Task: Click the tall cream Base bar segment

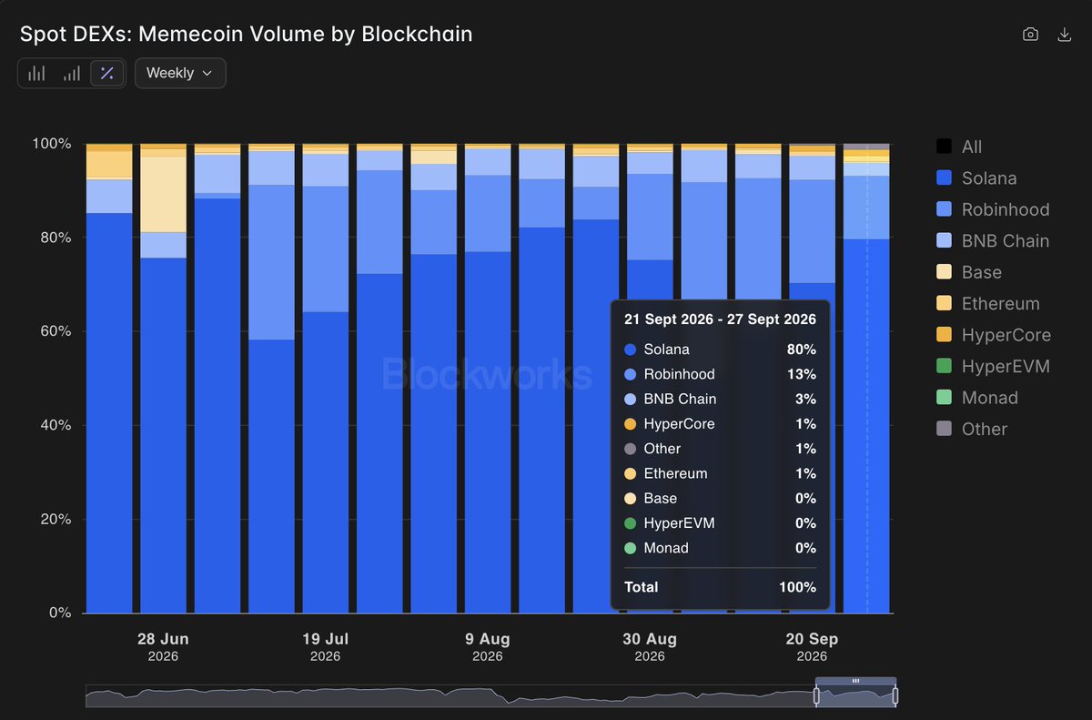Action: (163, 194)
